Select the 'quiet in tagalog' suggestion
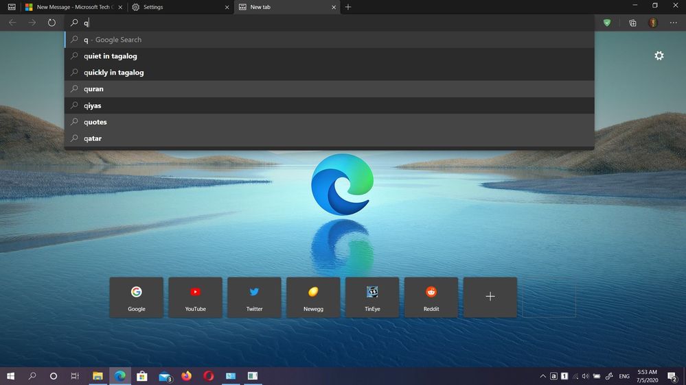Viewport: 686px width, 385px height. click(x=330, y=56)
